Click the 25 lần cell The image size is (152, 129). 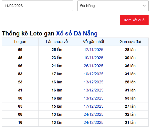click(x=57, y=50)
